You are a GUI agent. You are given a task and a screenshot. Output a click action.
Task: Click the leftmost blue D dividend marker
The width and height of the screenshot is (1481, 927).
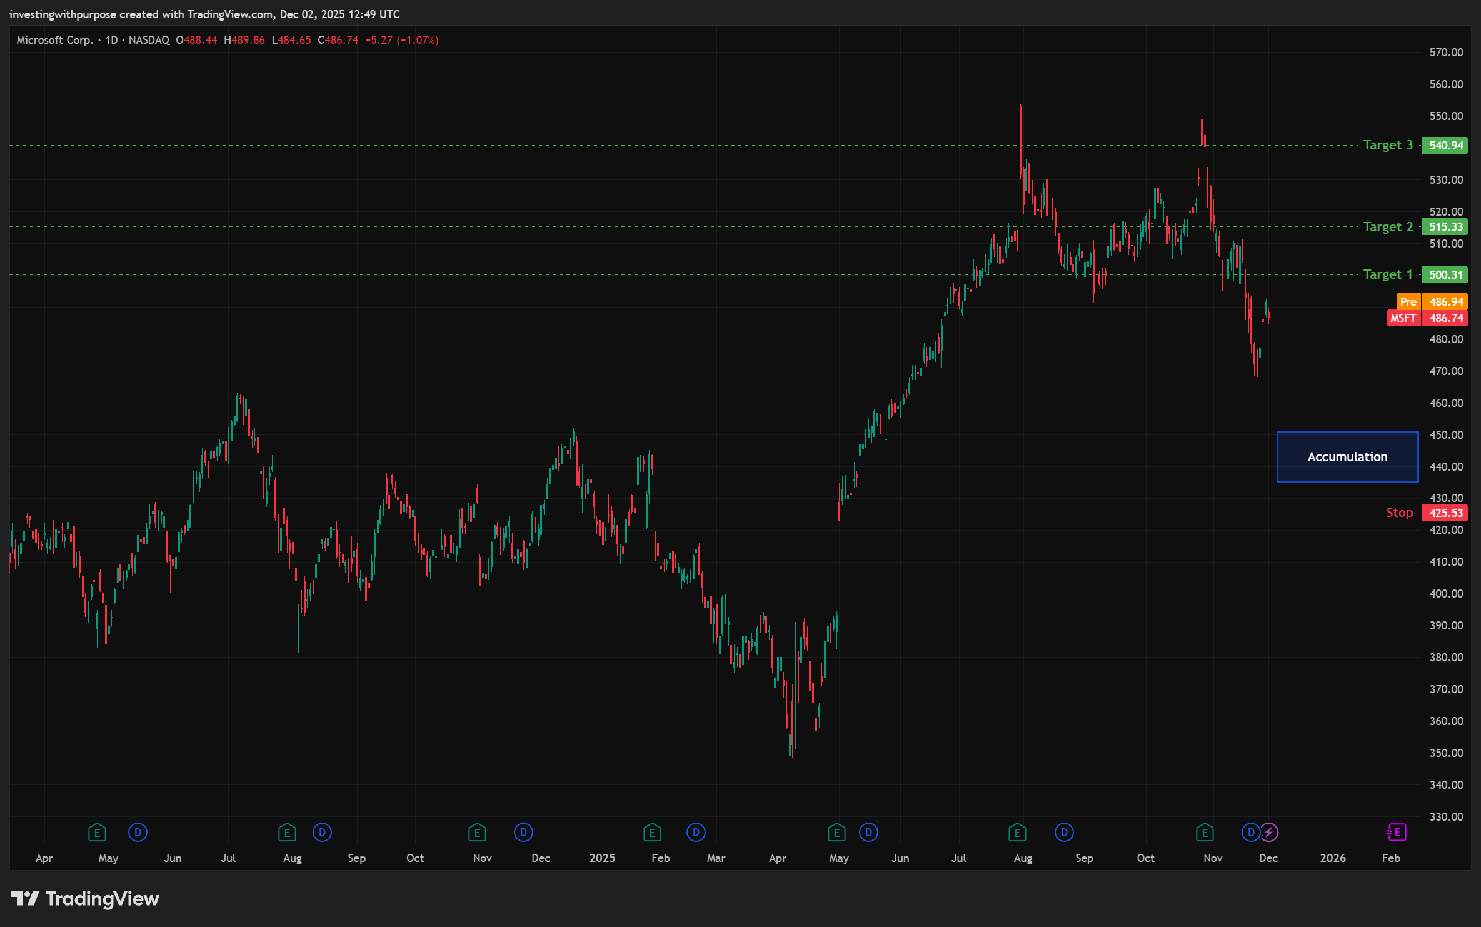(x=138, y=833)
